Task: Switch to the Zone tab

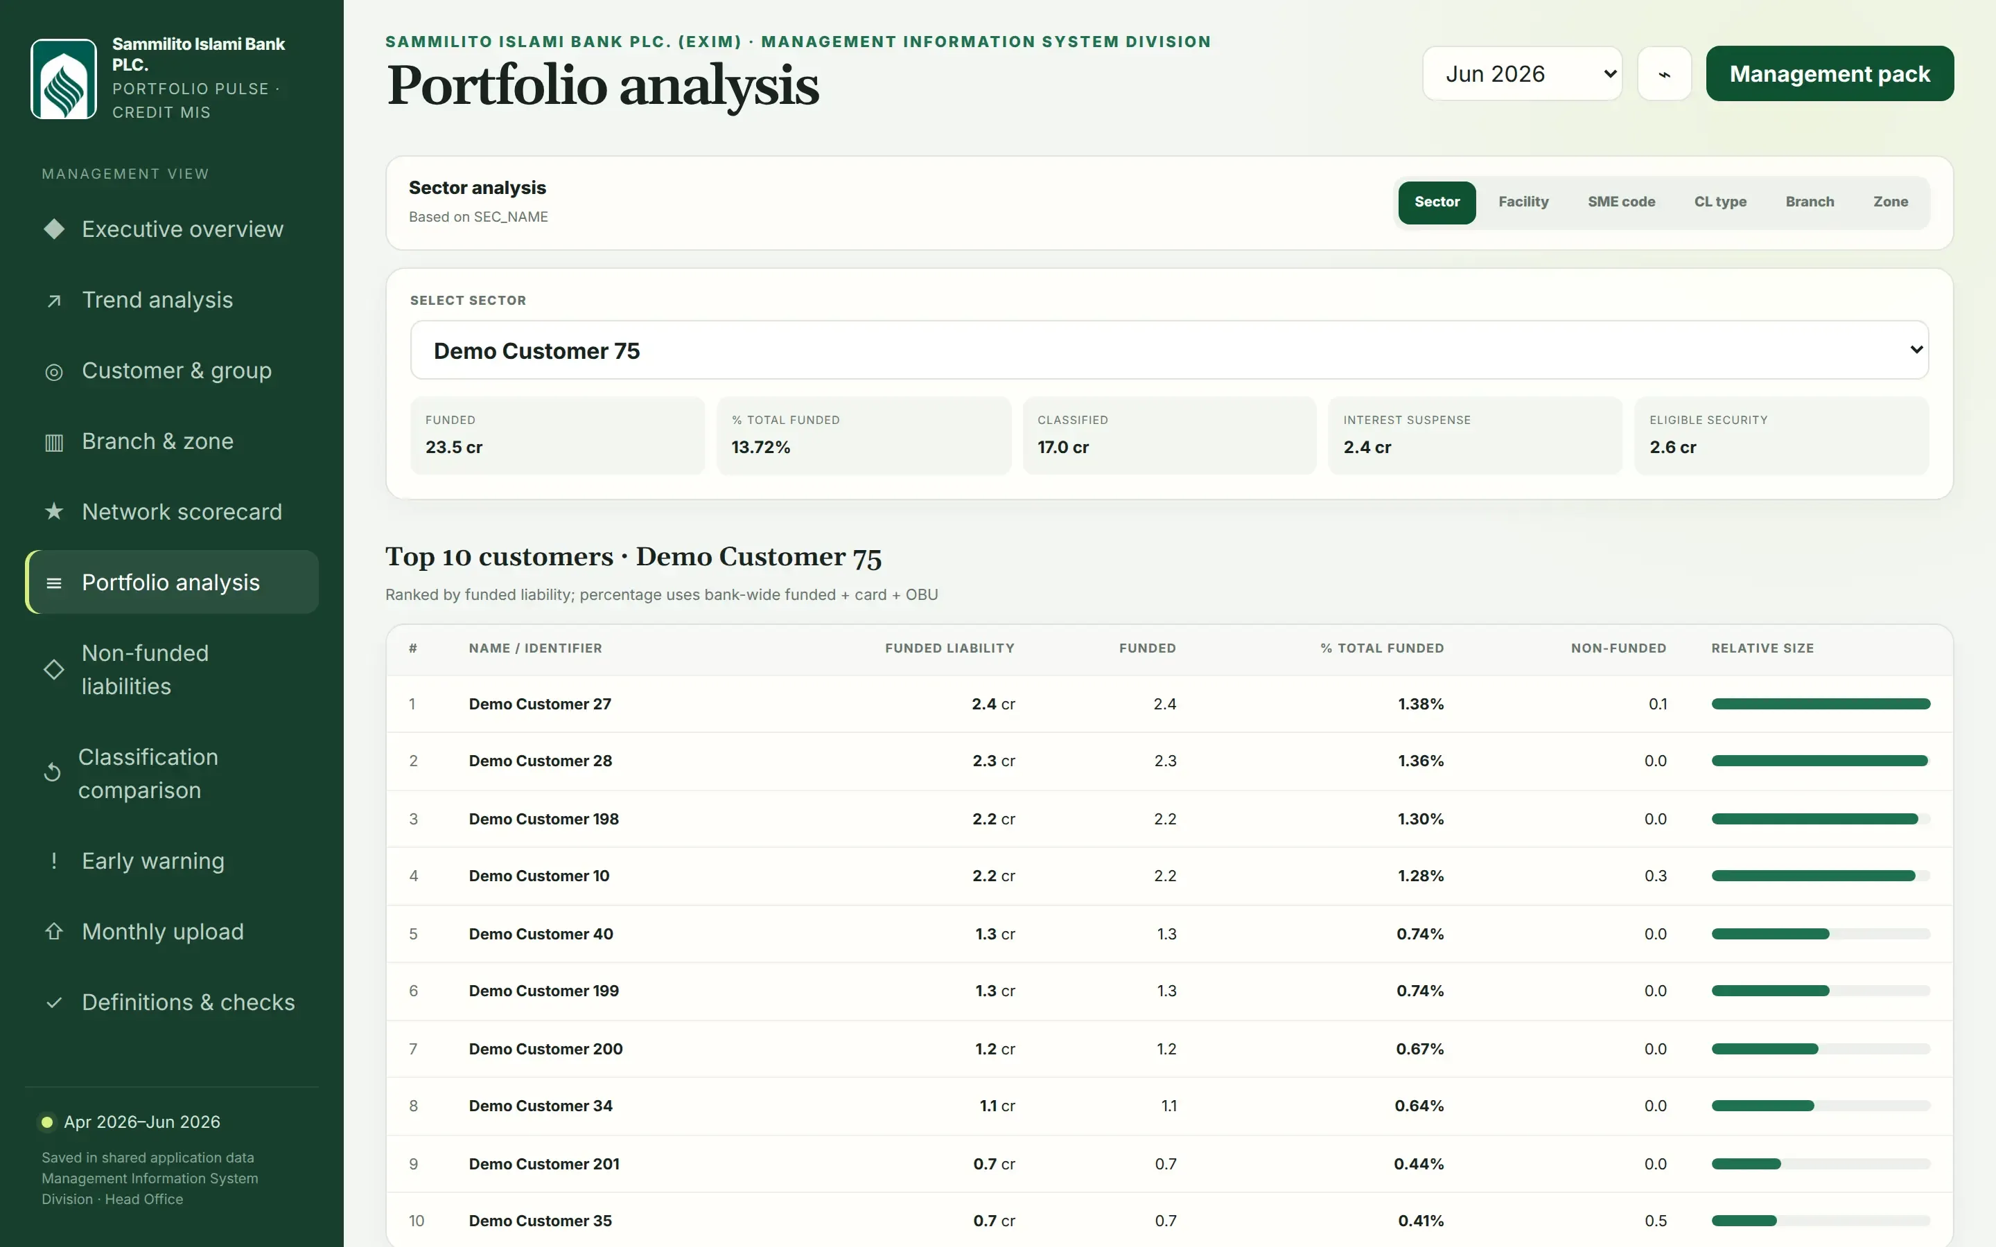Action: click(x=1891, y=202)
